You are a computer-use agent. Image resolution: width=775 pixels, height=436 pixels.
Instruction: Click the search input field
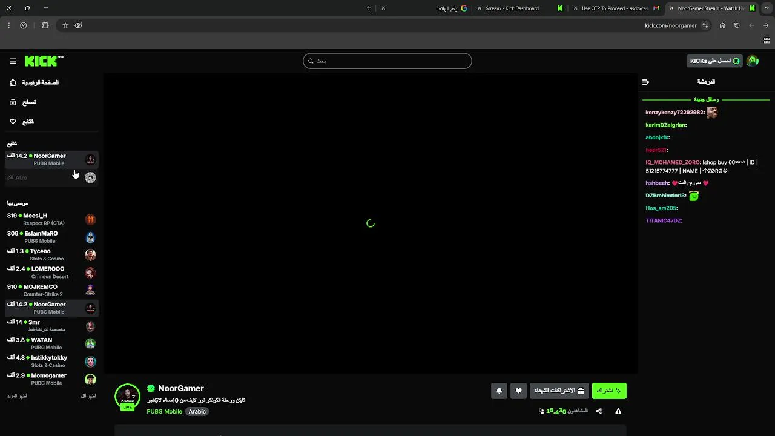[387, 61]
